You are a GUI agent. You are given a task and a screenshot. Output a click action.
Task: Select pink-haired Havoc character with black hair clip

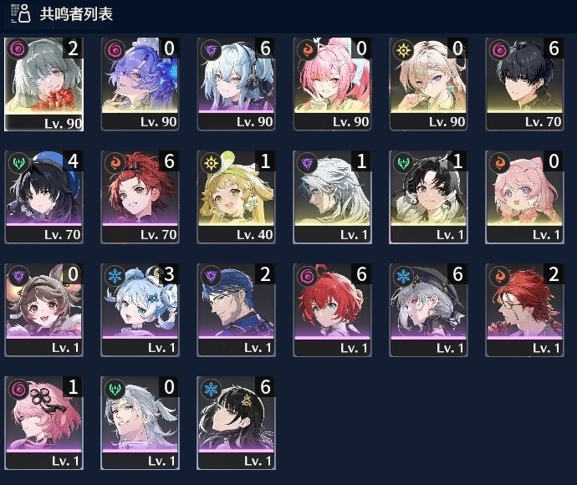coord(43,423)
